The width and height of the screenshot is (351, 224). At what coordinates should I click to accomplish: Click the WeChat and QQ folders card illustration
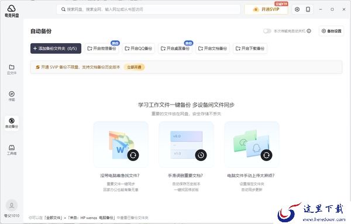click(x=252, y=145)
